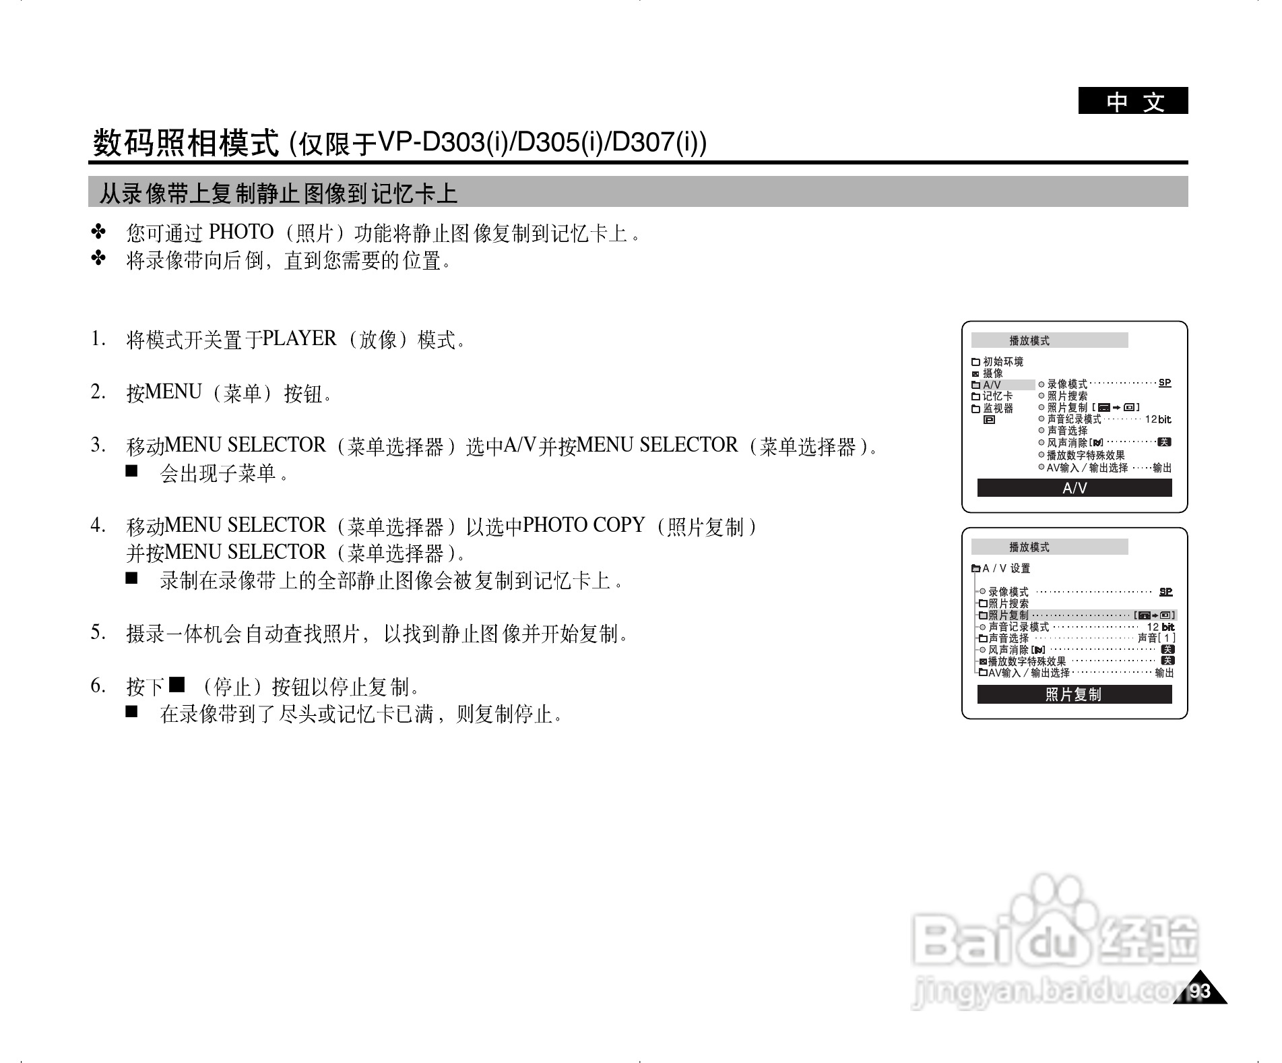
Task: Click wind icon beside 风声消除 in A/V category screen
Action: 1097,443
